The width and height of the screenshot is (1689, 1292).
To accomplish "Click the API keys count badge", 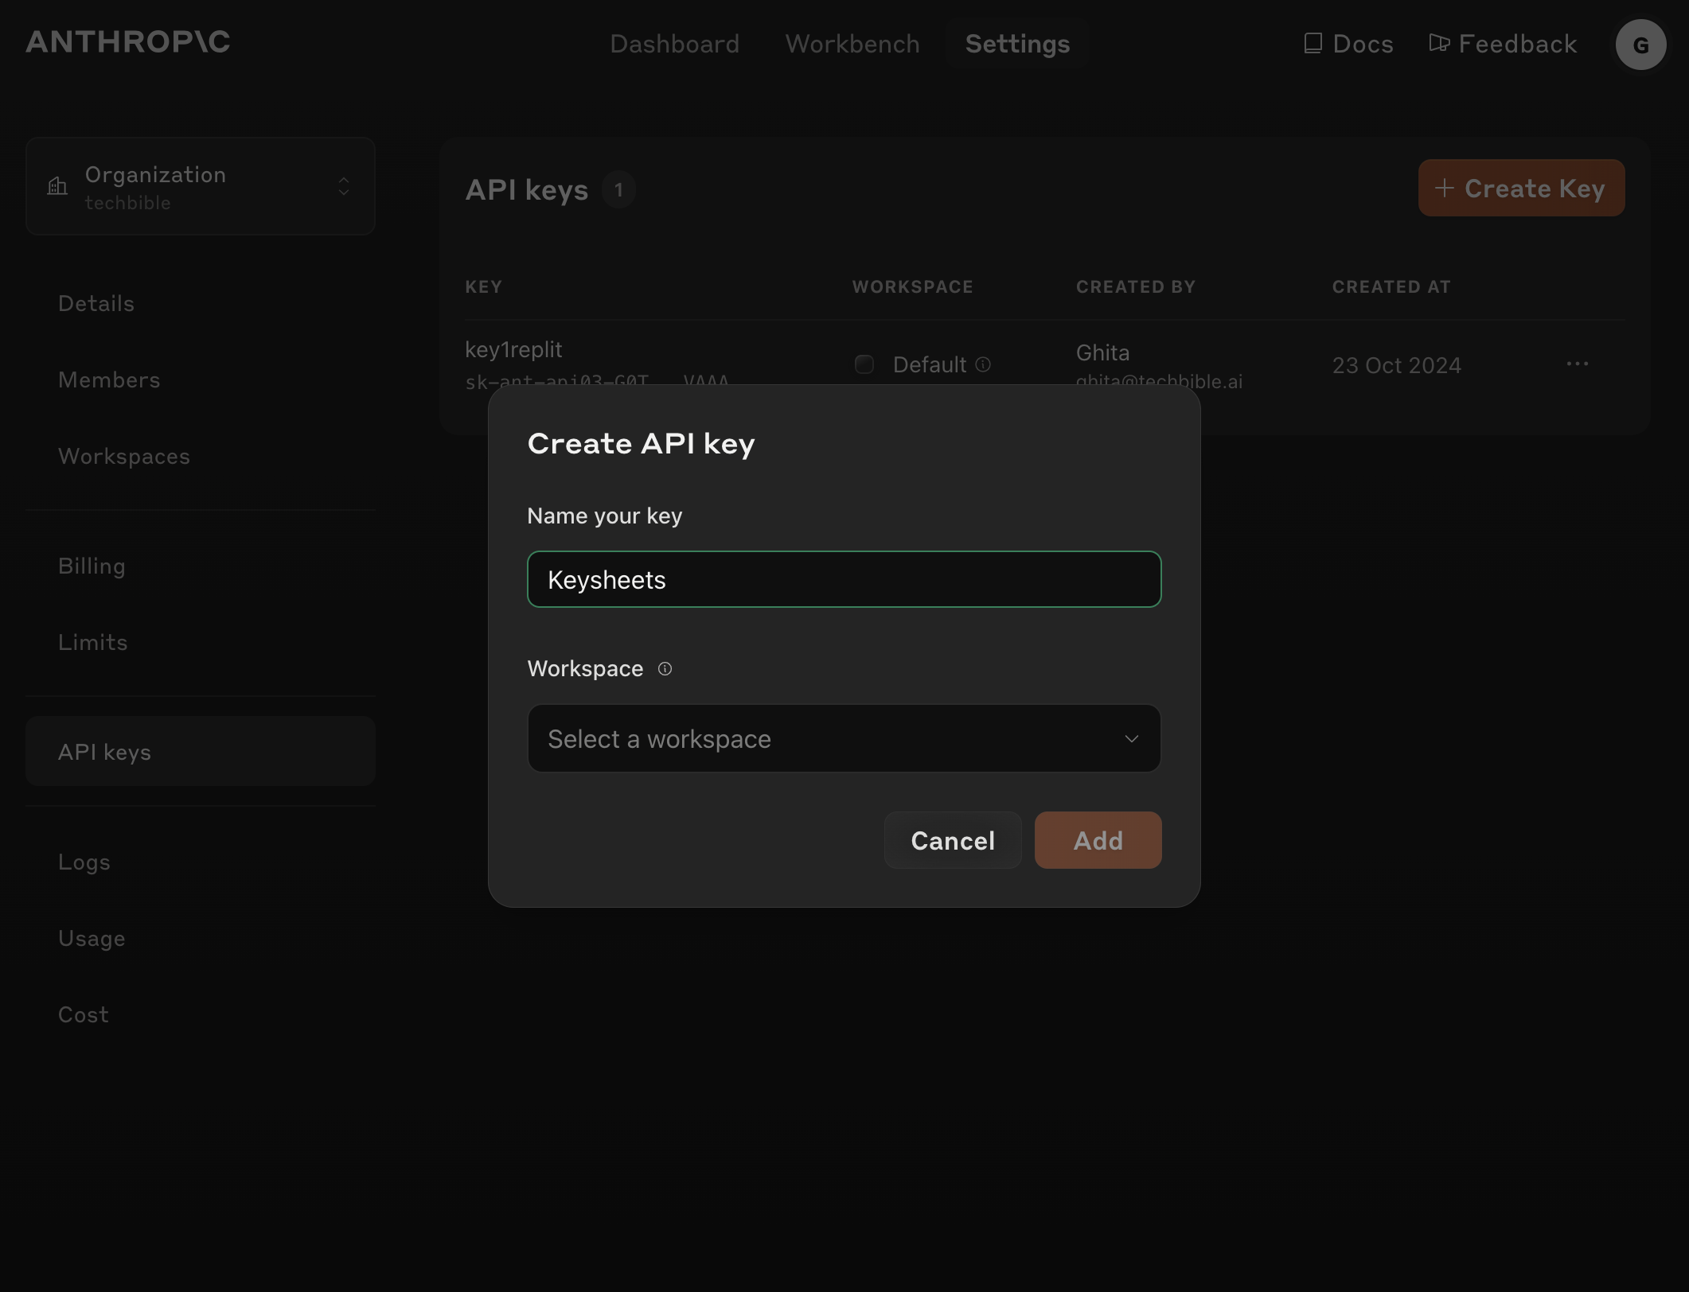I will (618, 190).
